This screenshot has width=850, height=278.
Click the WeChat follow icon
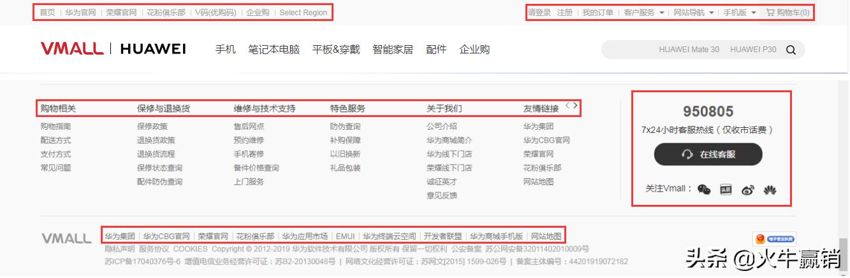tap(704, 189)
